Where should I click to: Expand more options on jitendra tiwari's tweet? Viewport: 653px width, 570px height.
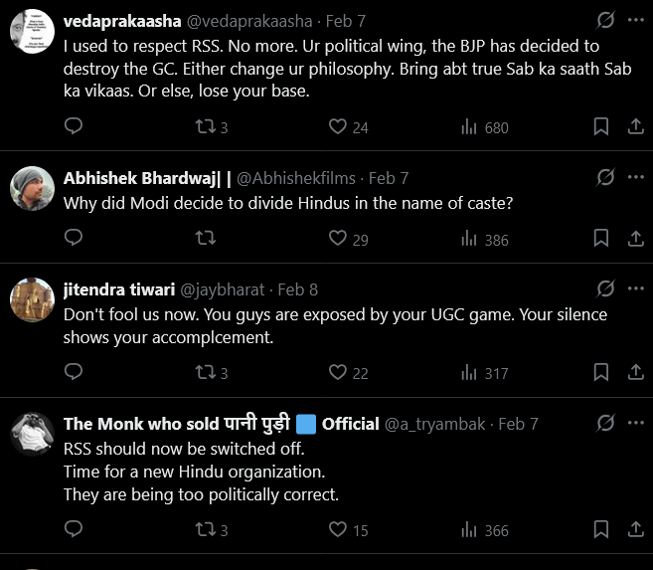[636, 288]
